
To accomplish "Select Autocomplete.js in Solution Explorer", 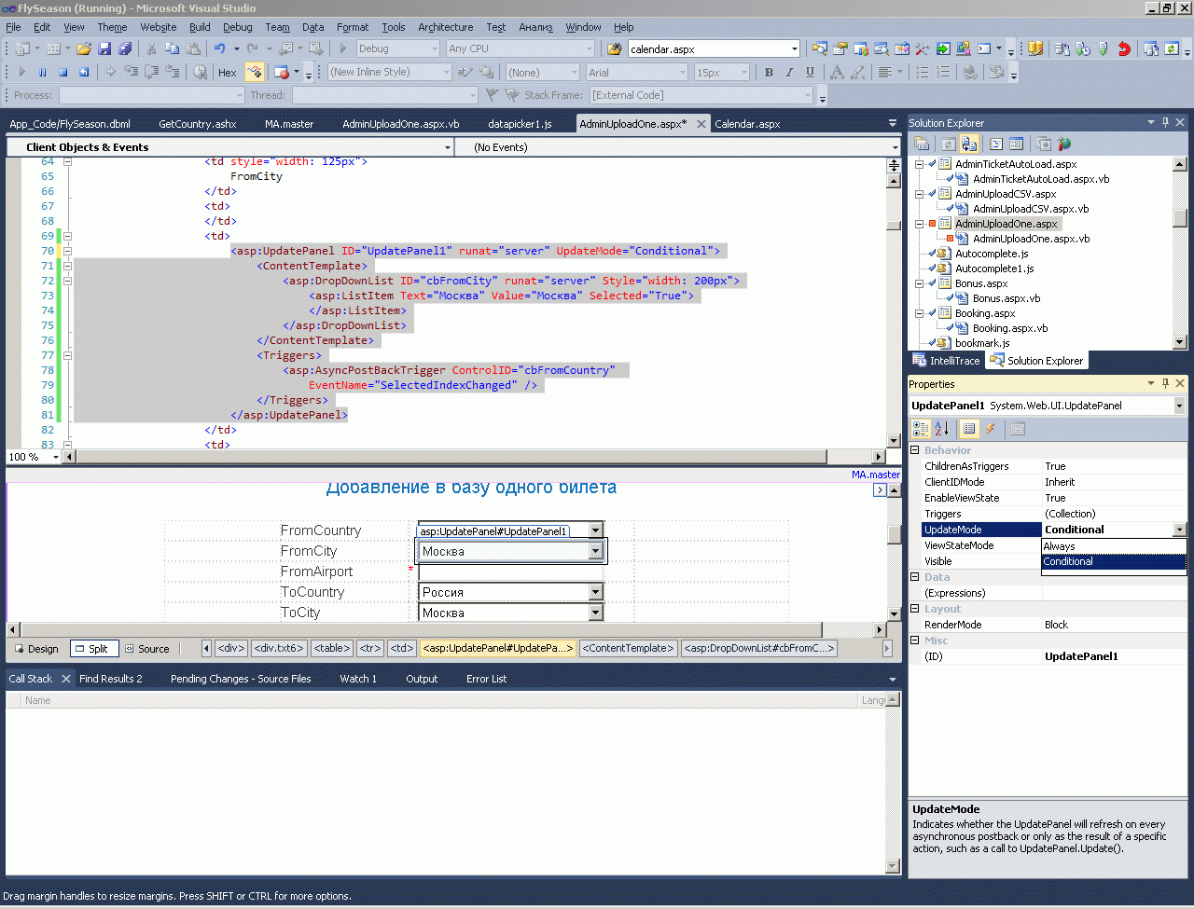I will (992, 254).
